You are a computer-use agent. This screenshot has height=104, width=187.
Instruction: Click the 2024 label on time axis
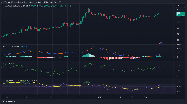[x=99, y=97]
